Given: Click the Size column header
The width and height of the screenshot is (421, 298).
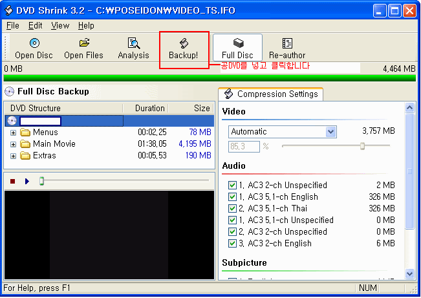Looking at the screenshot, I should click(x=191, y=108).
